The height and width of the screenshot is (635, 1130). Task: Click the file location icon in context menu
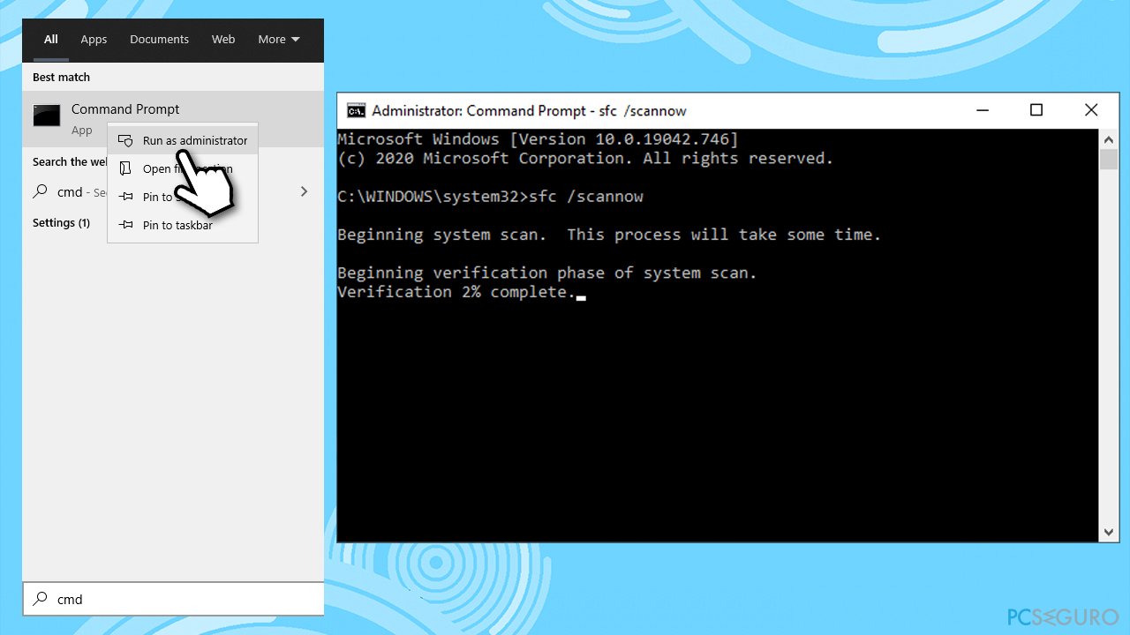click(125, 168)
